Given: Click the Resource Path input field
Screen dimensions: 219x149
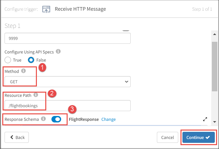Looking at the screenshot, I should [x=67, y=105].
